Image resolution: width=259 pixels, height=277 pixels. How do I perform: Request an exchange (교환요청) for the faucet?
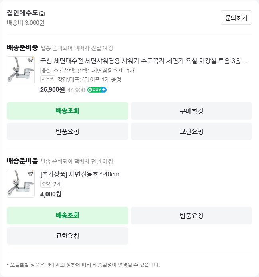coord(192,131)
